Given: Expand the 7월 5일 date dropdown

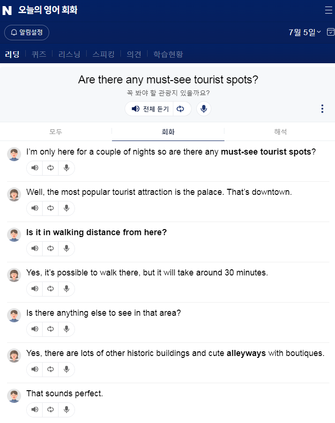Looking at the screenshot, I should pyautogui.click(x=305, y=32).
